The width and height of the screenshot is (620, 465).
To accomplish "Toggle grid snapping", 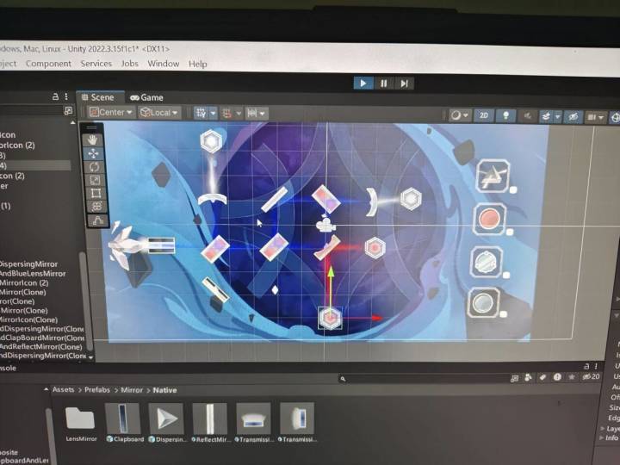I will pyautogui.click(x=227, y=114).
